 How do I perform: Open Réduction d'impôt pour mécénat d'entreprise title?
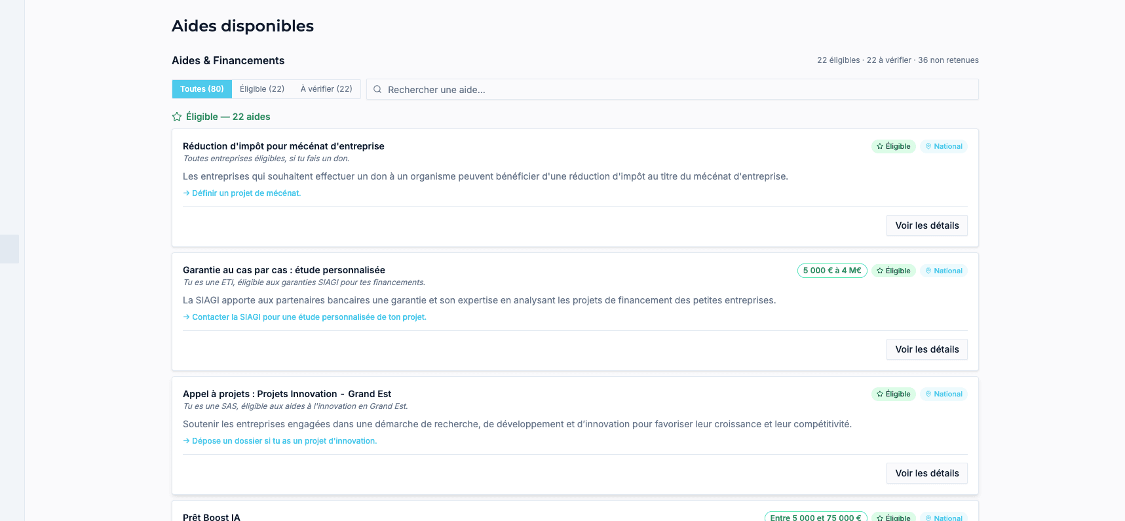284,146
